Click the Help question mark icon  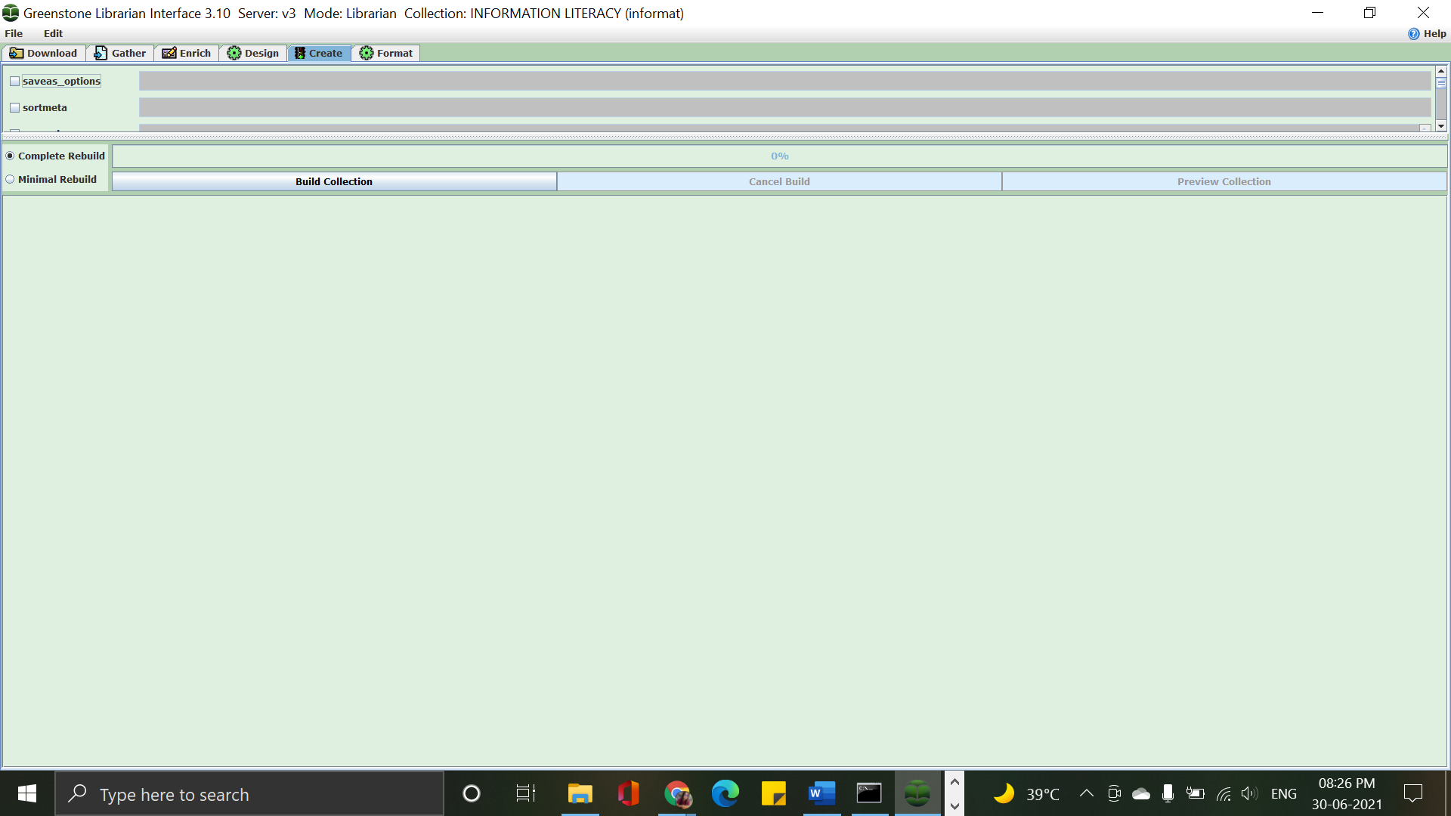click(x=1414, y=34)
